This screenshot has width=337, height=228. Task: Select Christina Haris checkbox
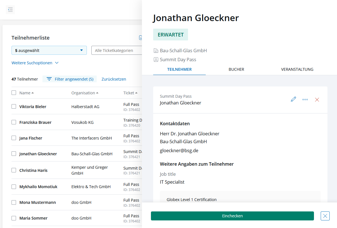pos(14,170)
